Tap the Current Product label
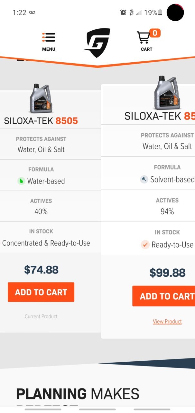 tap(41, 316)
